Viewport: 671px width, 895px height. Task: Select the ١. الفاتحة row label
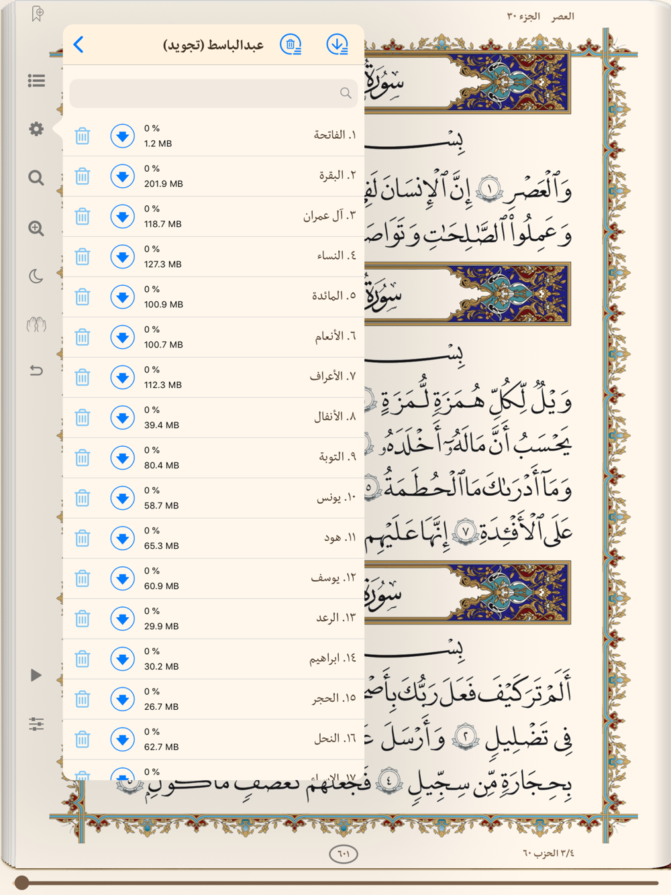pyautogui.click(x=335, y=135)
